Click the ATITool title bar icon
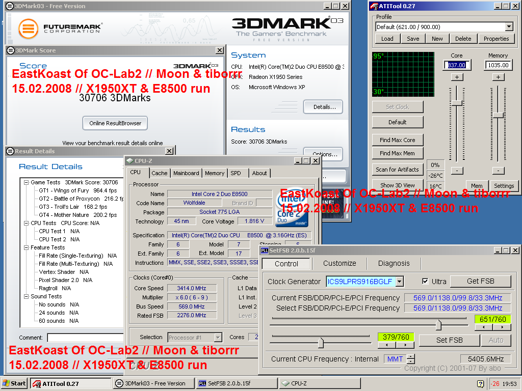522x391 pixels. pos(374,6)
